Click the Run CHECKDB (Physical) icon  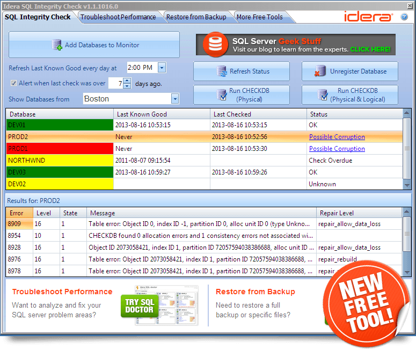[222, 95]
